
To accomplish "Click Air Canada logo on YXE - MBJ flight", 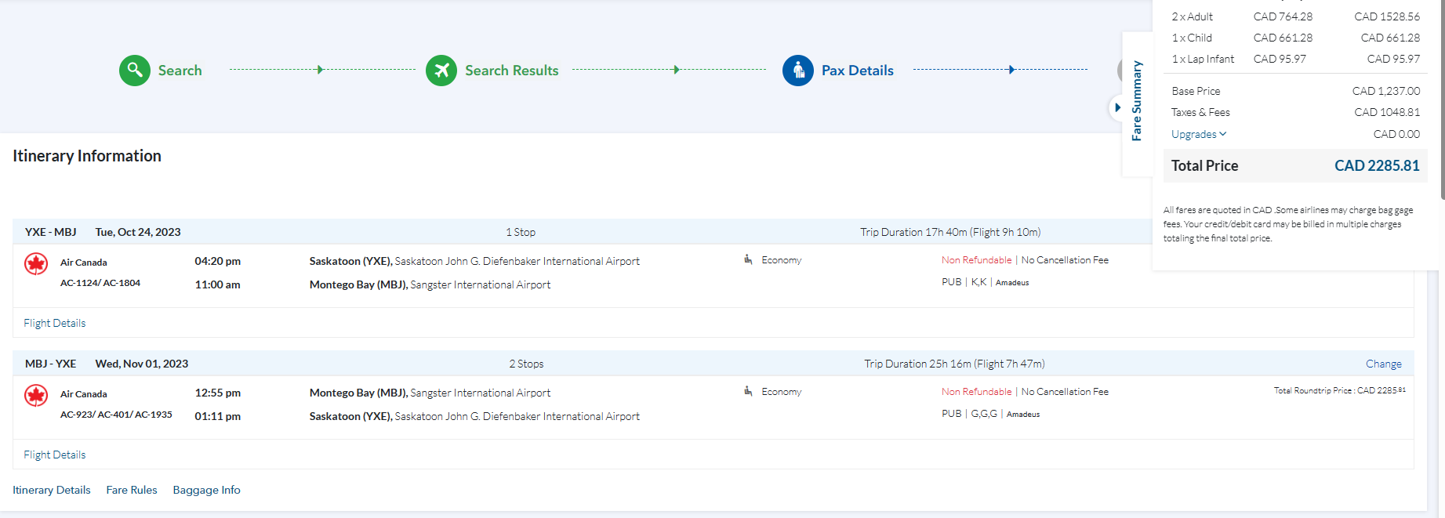I will (x=36, y=264).
